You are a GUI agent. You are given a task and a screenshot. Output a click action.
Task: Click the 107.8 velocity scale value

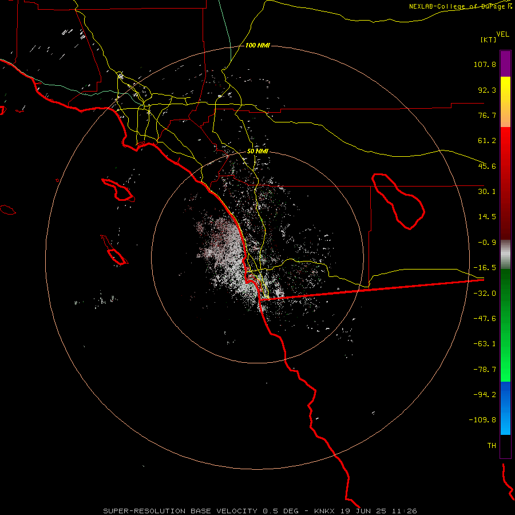coord(485,64)
